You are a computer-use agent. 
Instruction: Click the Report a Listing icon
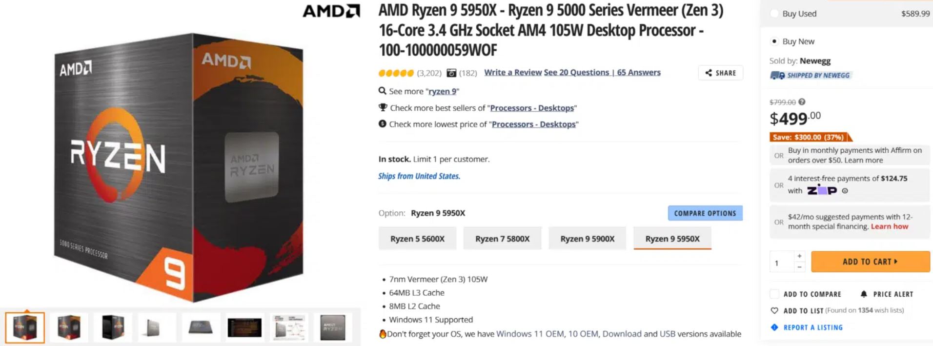pos(774,327)
